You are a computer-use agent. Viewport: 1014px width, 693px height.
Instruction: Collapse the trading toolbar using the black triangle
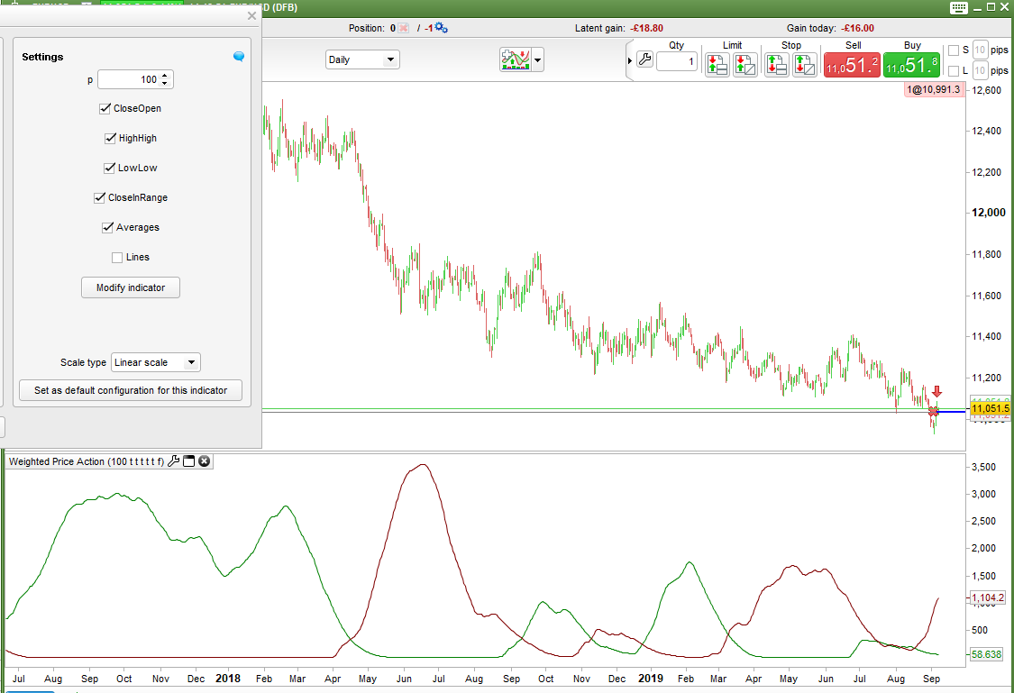[x=630, y=60]
